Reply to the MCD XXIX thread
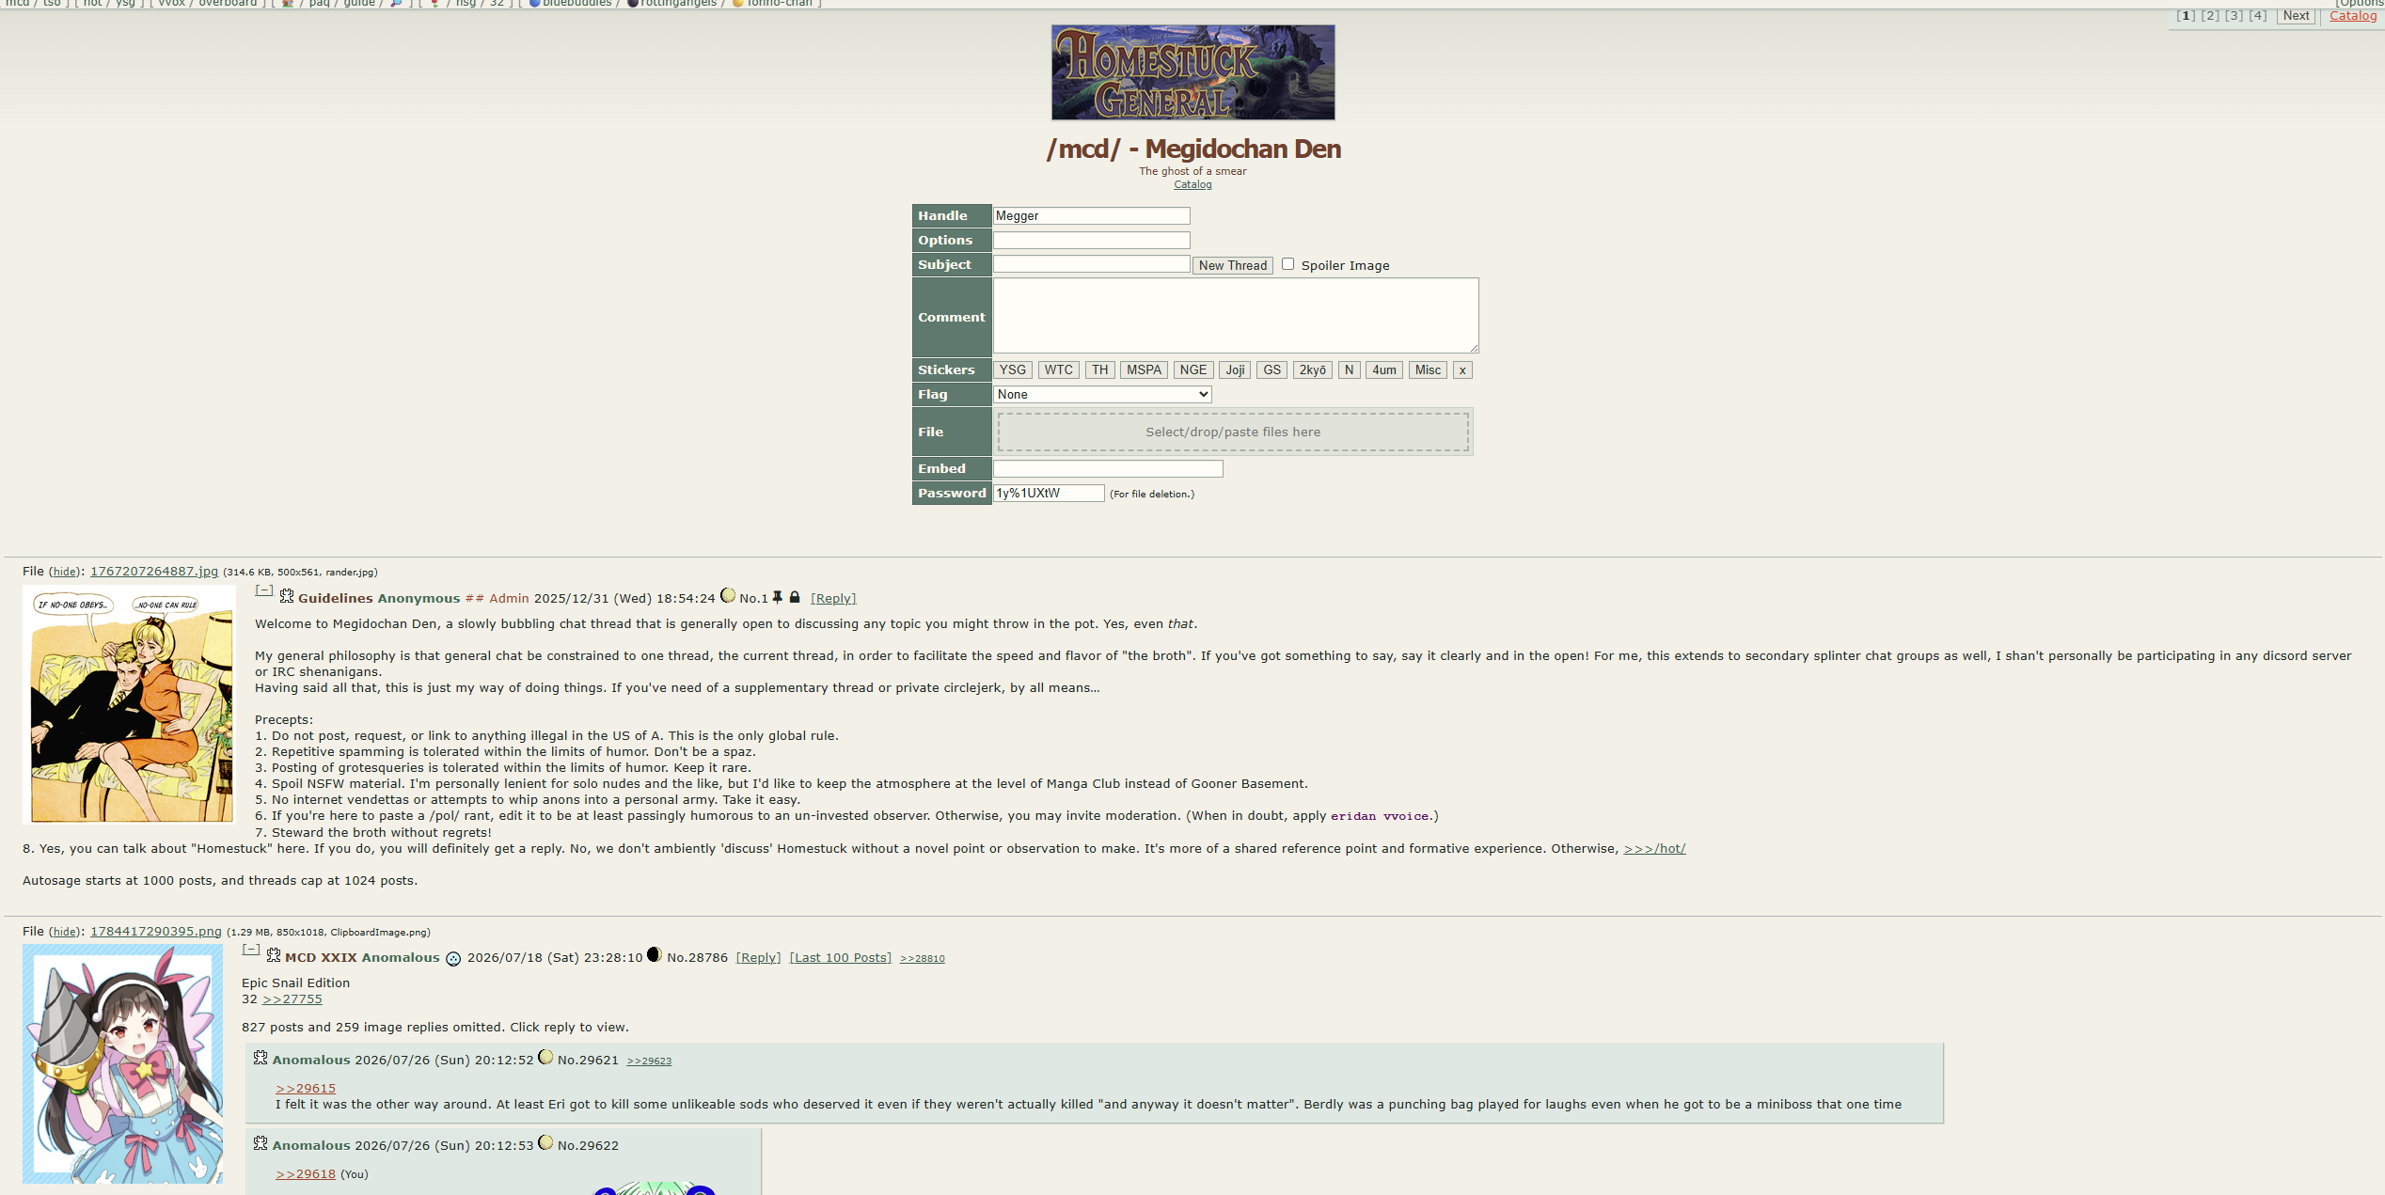2385x1195 pixels. (758, 957)
